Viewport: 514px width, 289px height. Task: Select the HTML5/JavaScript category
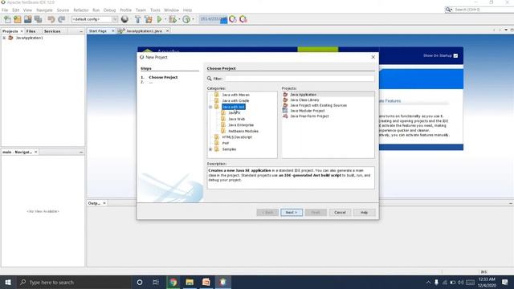coord(237,137)
